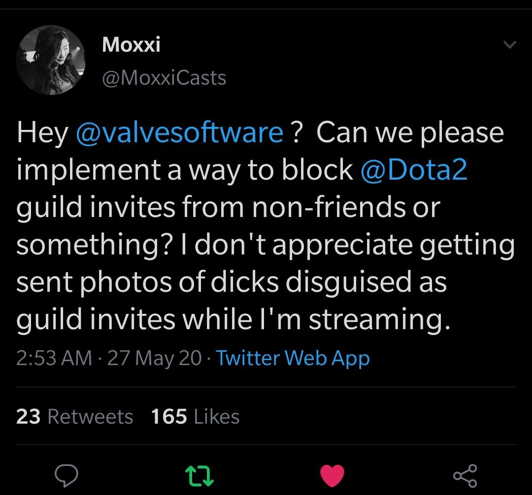The image size is (532, 495).
Task: Unlike the tweet via red heart
Action: click(x=332, y=475)
